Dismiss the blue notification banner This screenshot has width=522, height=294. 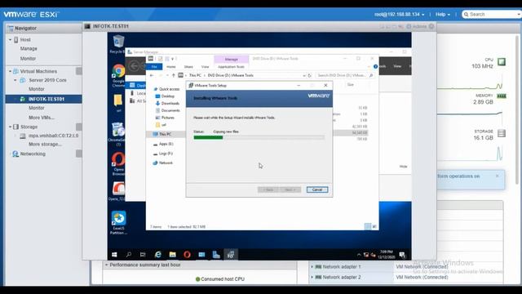497,176
